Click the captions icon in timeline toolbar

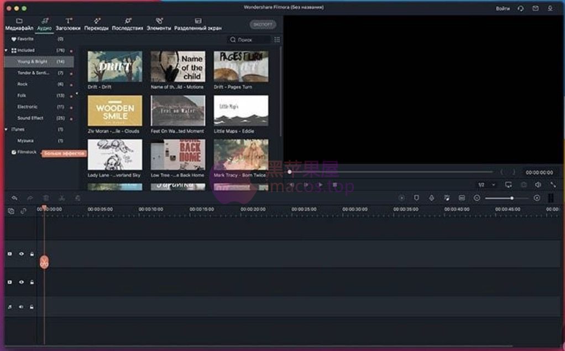[462, 198]
